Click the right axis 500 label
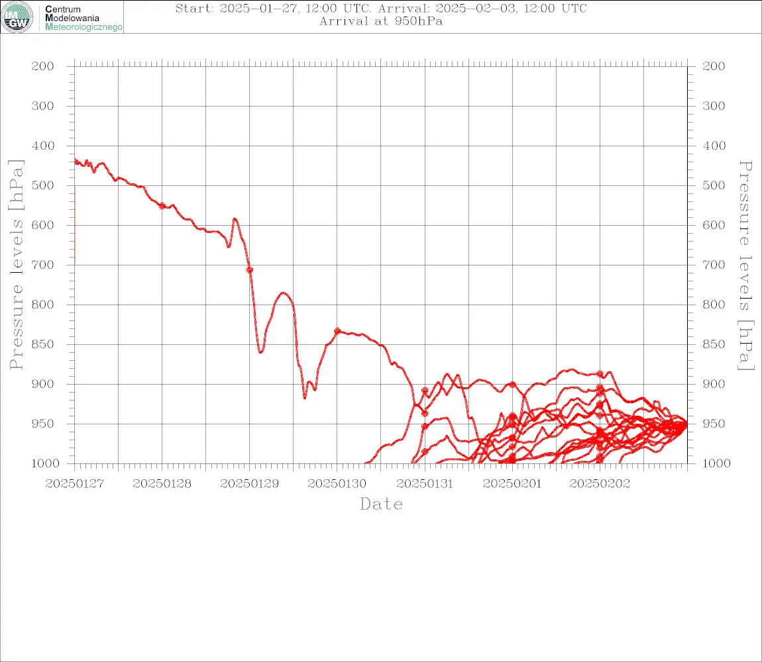Image resolution: width=762 pixels, height=662 pixels. [x=714, y=185]
